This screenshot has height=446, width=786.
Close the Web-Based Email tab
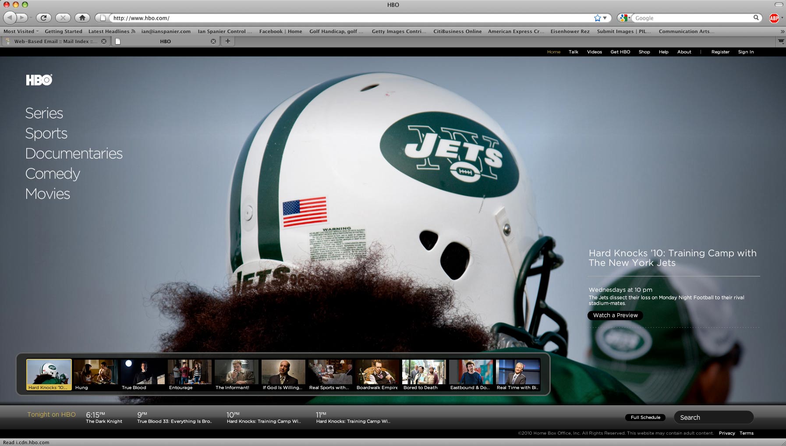tap(104, 42)
